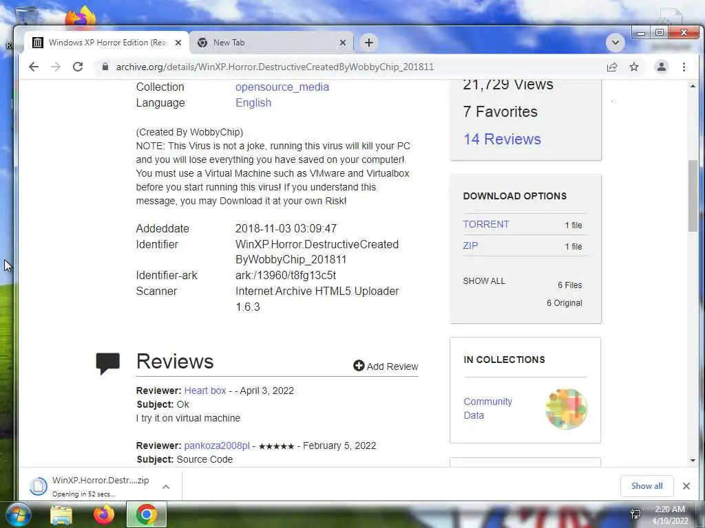The height and width of the screenshot is (528, 705).
Task: Open the Community Data collection link
Action: click(488, 408)
